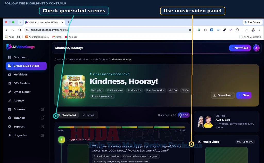Click the Bonuses gift icon
This screenshot has width=264, height=163.
pyautogui.click(x=10, y=109)
